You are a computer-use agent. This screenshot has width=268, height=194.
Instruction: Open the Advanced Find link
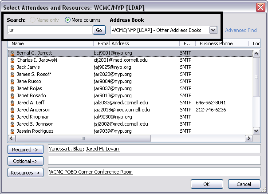(240, 30)
